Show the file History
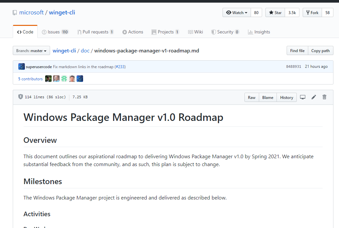Viewport: 339px width, 228px height. pyautogui.click(x=287, y=97)
